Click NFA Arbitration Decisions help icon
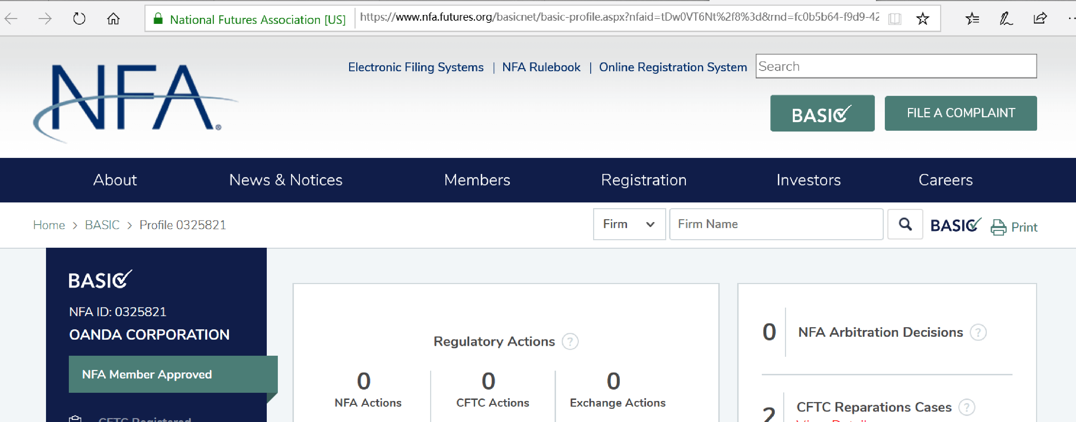The image size is (1076, 422). click(978, 332)
